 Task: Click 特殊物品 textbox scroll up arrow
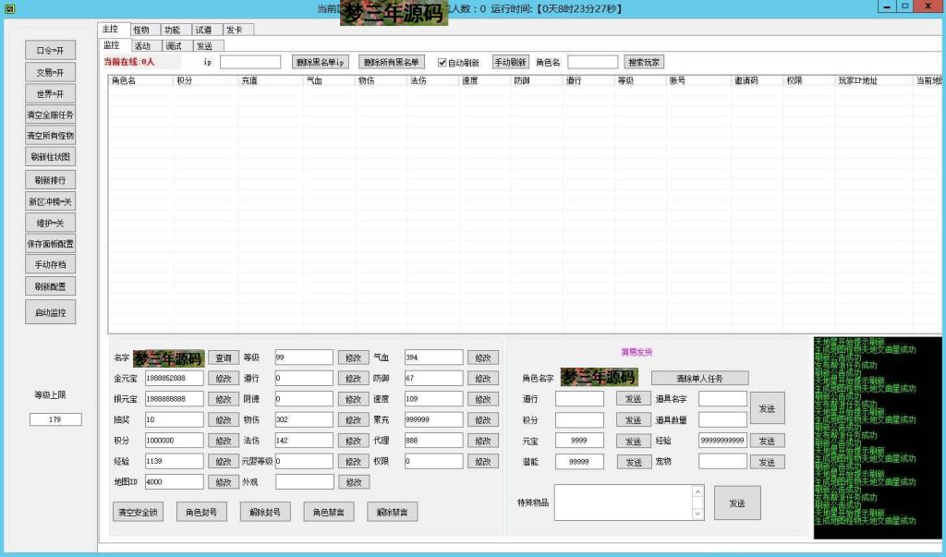click(x=698, y=491)
